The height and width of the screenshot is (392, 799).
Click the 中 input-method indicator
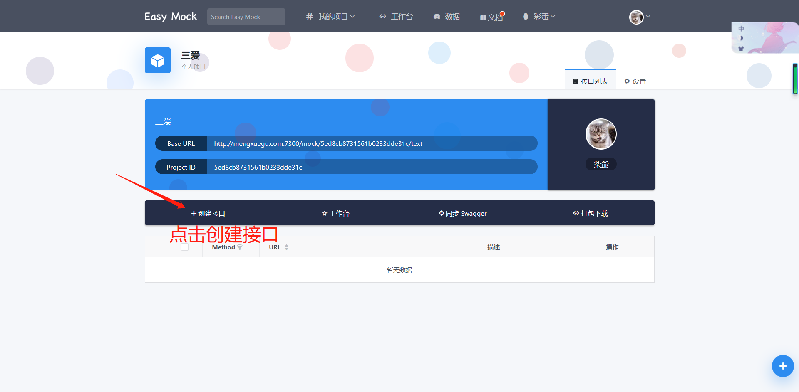[x=741, y=29]
